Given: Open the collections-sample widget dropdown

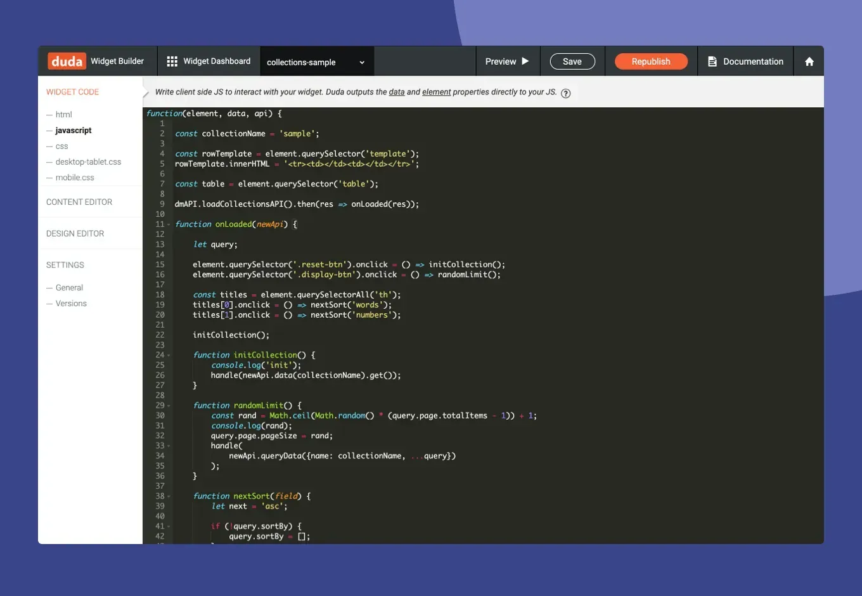Looking at the screenshot, I should pyautogui.click(x=316, y=62).
